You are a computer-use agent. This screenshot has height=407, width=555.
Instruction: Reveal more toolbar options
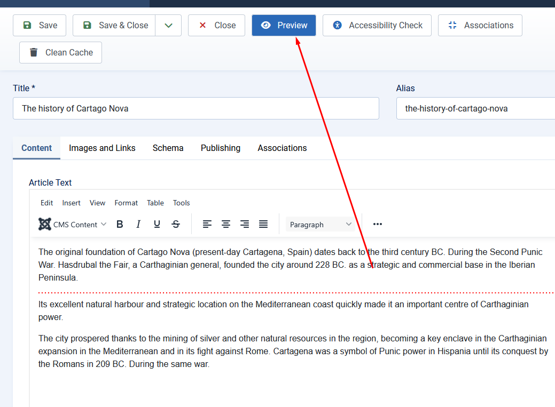pyautogui.click(x=378, y=225)
